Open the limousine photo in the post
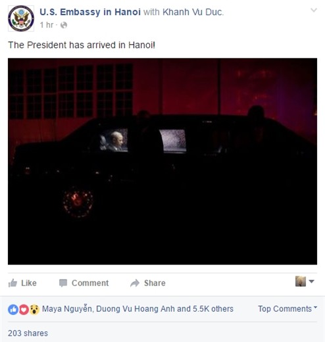This screenshot has height=342, width=325. (162, 161)
